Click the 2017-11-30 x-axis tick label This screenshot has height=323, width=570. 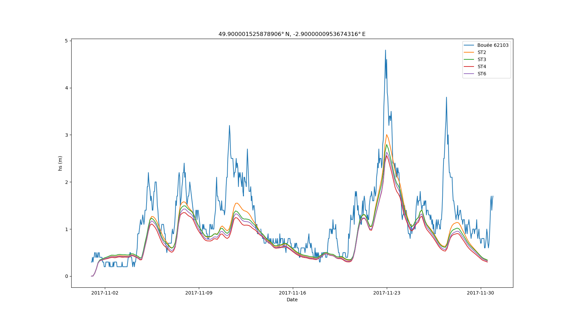click(x=480, y=293)
